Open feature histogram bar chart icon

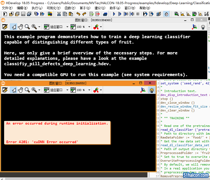[188, 14]
